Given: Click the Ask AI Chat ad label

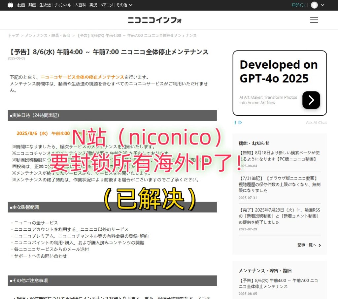Looking at the screenshot, I should (x=316, y=122).
